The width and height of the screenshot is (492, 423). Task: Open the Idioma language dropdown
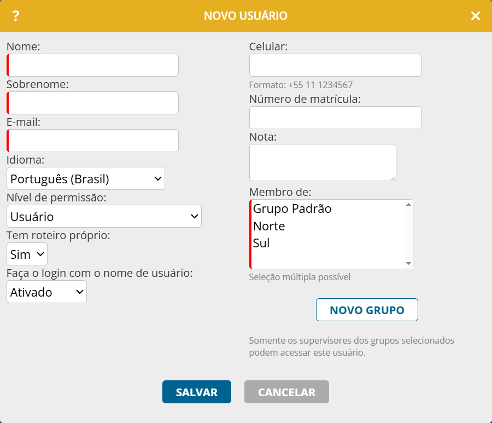pos(86,178)
